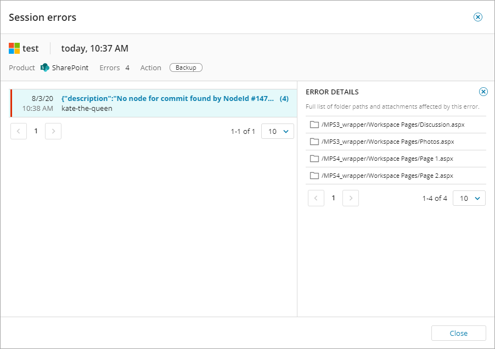Open the error details page size dropdown
495x349 pixels.
point(469,198)
